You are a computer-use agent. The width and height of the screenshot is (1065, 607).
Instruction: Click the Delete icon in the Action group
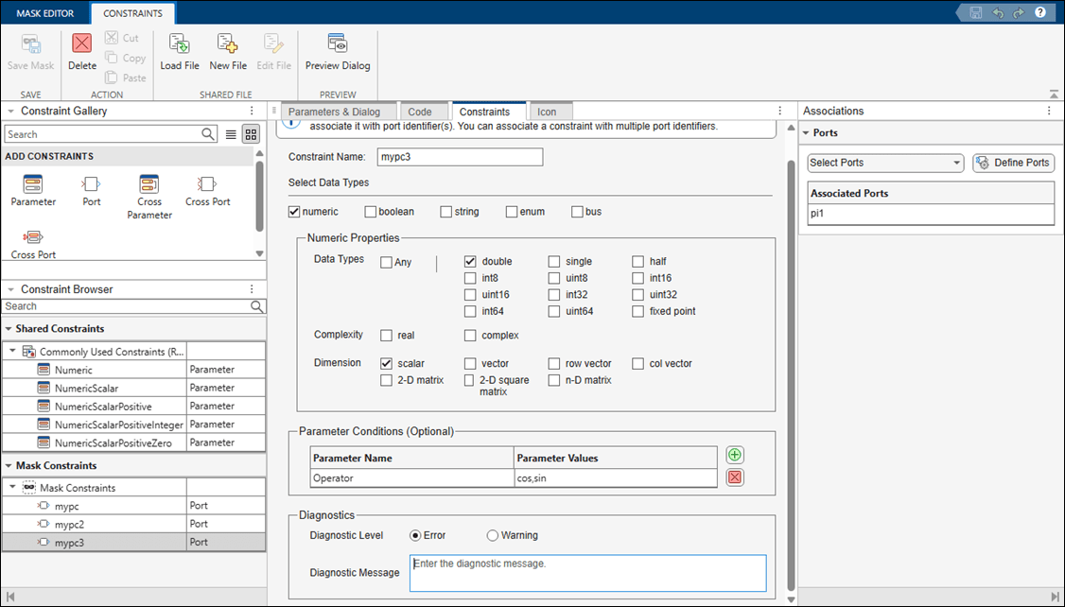pyautogui.click(x=82, y=45)
